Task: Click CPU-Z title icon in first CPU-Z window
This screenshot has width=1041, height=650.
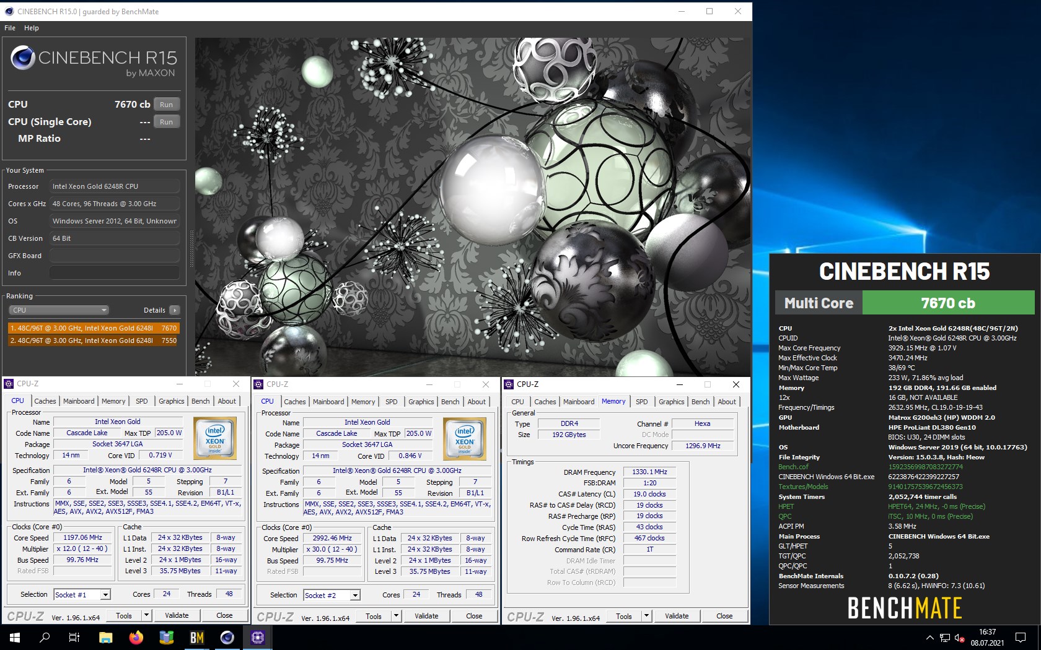Action: pyautogui.click(x=9, y=384)
